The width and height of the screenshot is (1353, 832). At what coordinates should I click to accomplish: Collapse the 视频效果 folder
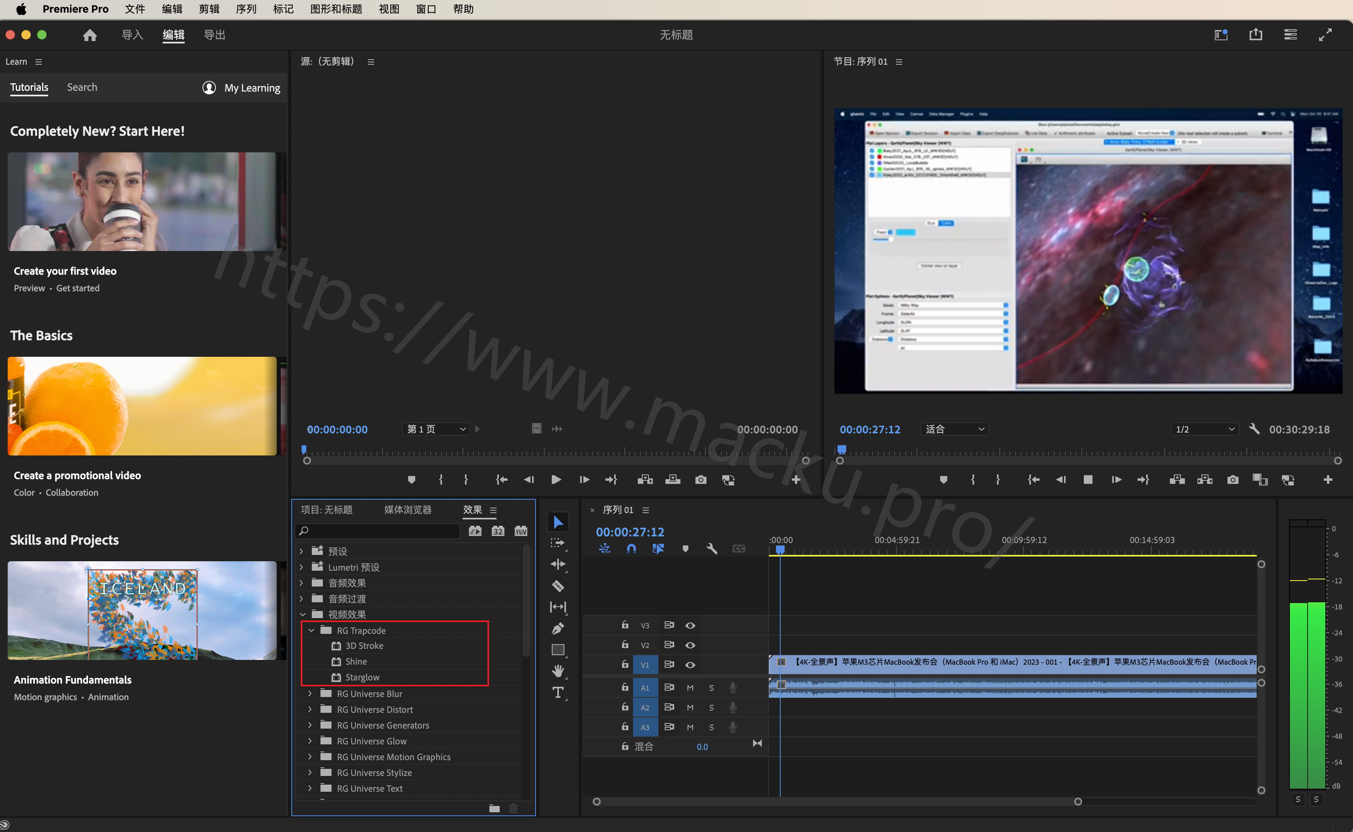(x=302, y=614)
